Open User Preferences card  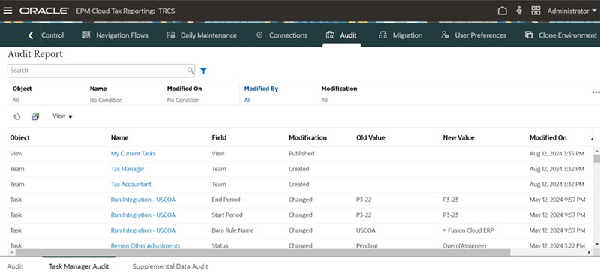[473, 35]
